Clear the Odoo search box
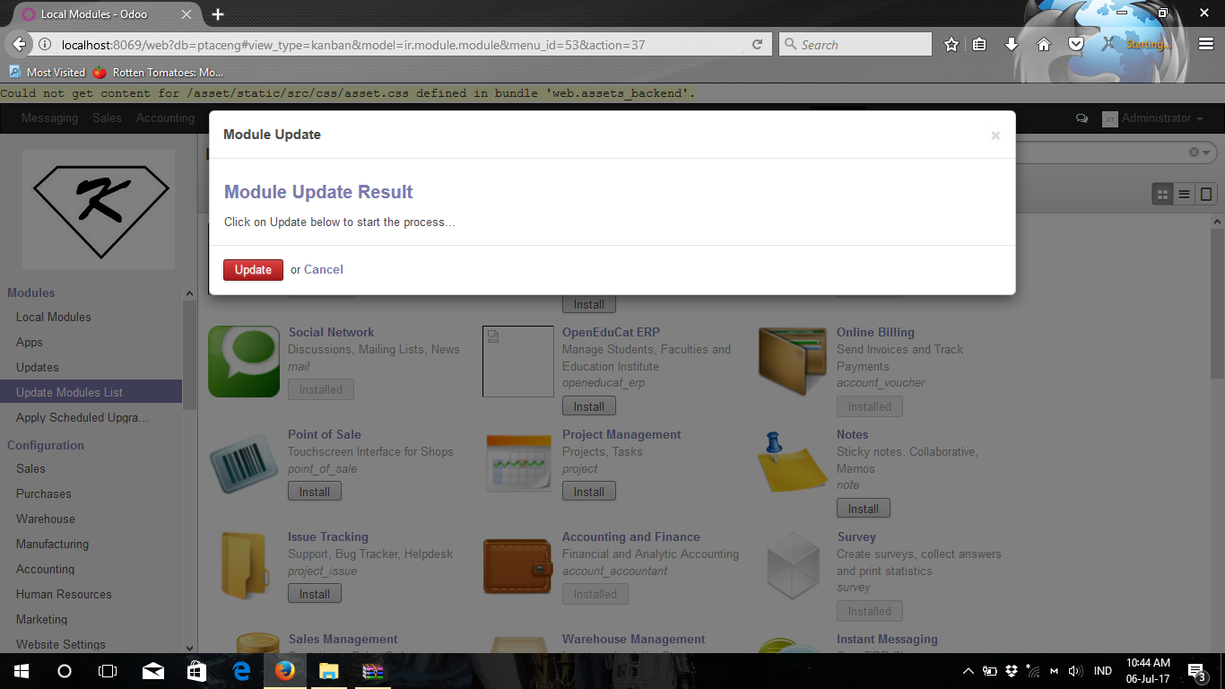The width and height of the screenshot is (1225, 689). [1194, 153]
